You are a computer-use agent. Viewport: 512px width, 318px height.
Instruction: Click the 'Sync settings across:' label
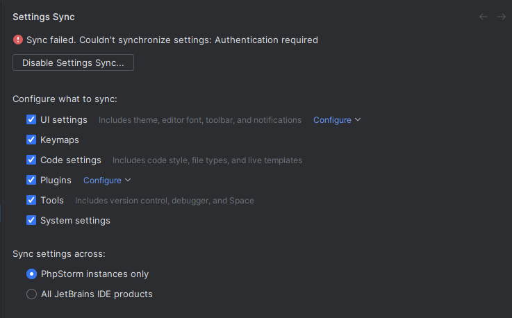(59, 254)
